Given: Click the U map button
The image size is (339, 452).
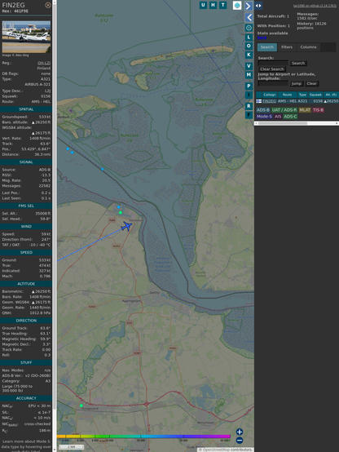Looking at the screenshot, I should coord(203,5).
